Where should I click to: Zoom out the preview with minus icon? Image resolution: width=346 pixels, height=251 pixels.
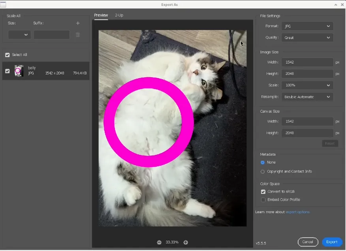[x=159, y=242]
